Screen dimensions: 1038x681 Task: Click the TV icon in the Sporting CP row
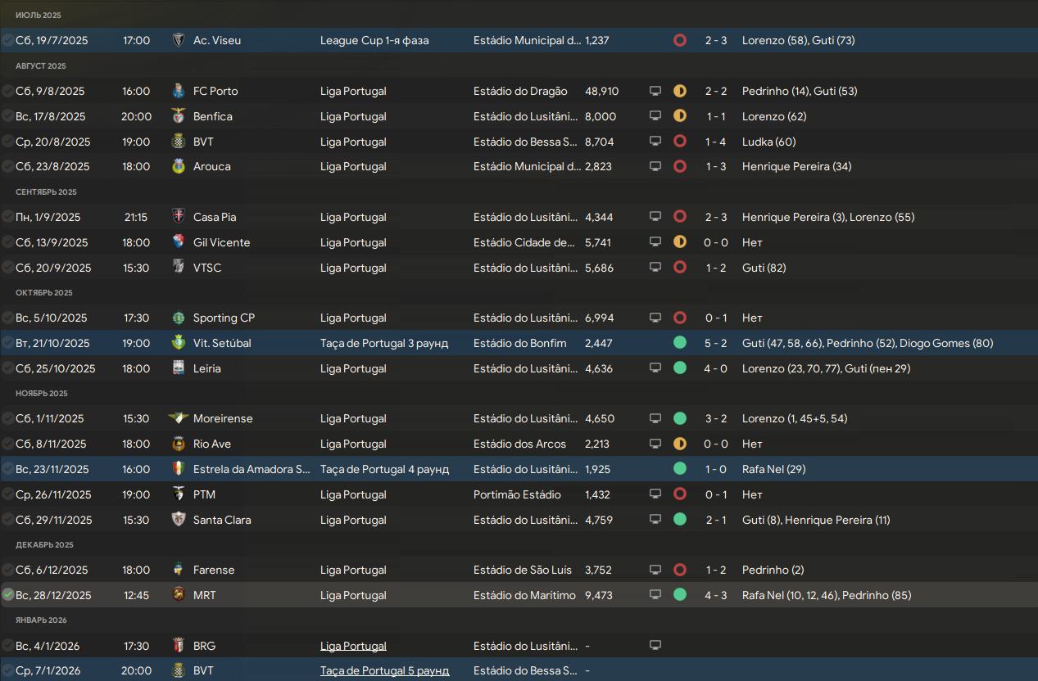(655, 318)
